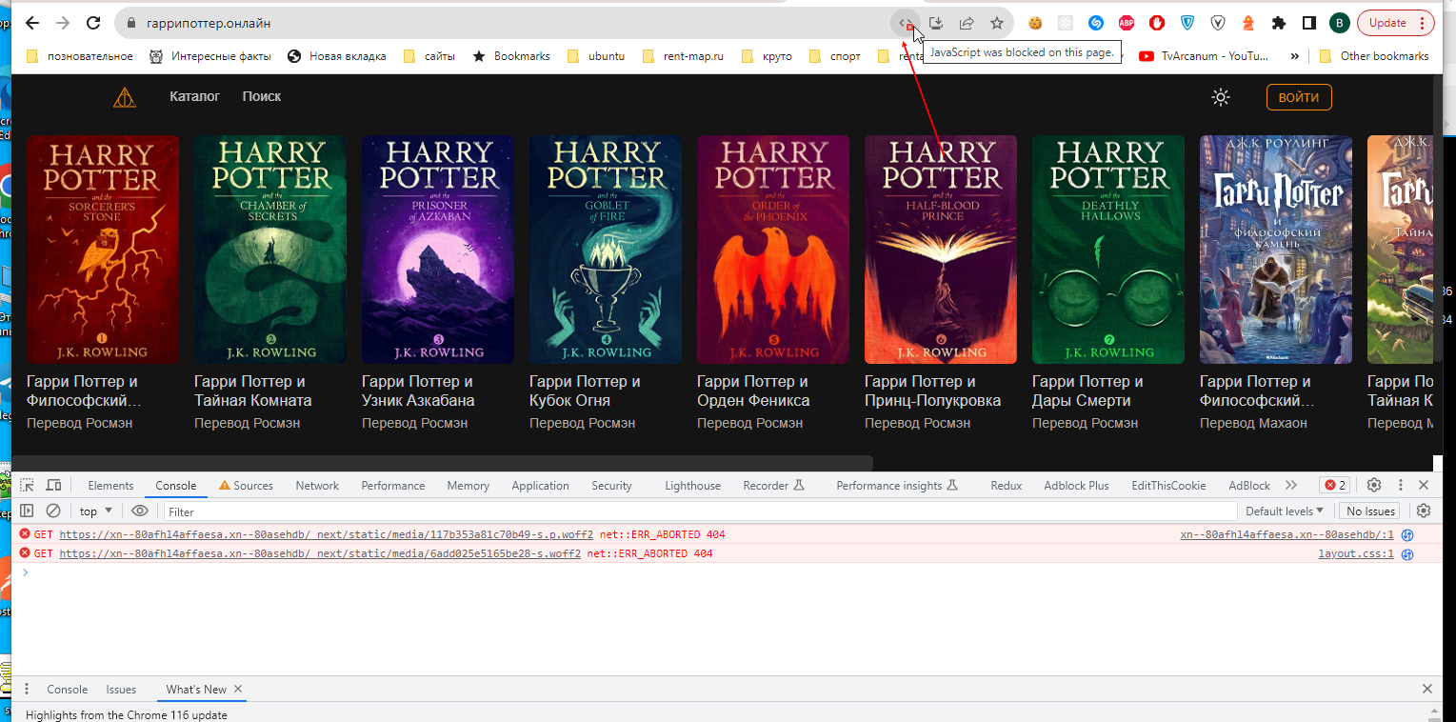Select the inspect element tool in DevTools
The width and height of the screenshot is (1456, 722).
(x=27, y=485)
